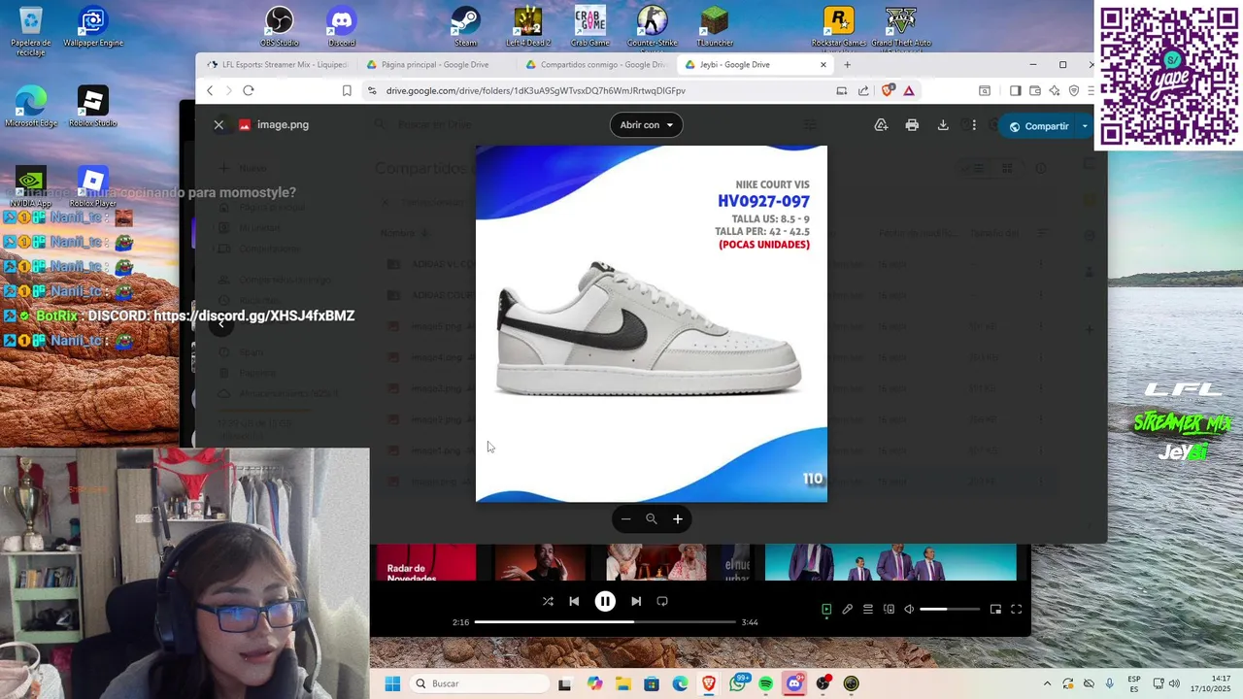Image resolution: width=1243 pixels, height=699 pixels.
Task: Show hidden system tray icons
Action: [x=1047, y=683]
